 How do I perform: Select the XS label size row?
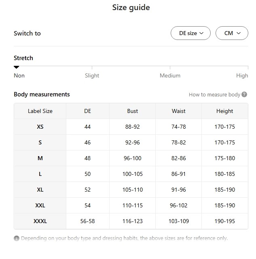click(40, 127)
